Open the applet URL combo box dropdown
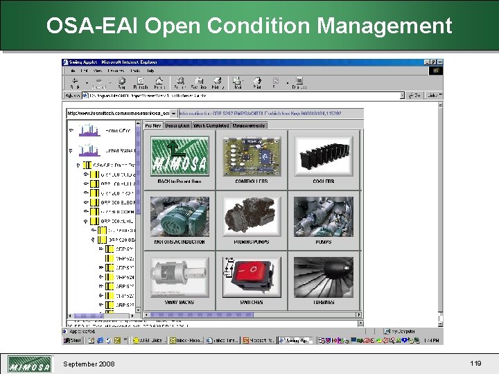Viewport: 499px width, 374px height. [x=173, y=113]
